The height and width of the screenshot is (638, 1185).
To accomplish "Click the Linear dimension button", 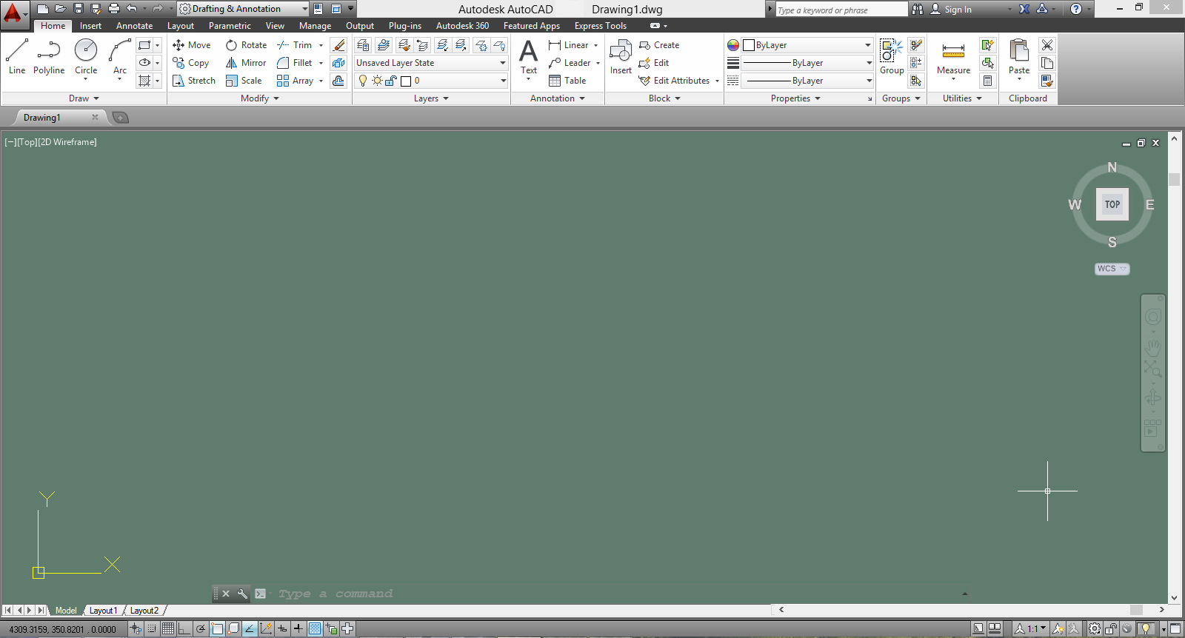I will [x=569, y=45].
